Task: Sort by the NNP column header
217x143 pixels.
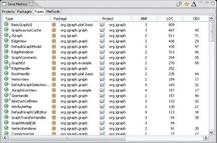Action: pyautogui.click(x=144, y=19)
